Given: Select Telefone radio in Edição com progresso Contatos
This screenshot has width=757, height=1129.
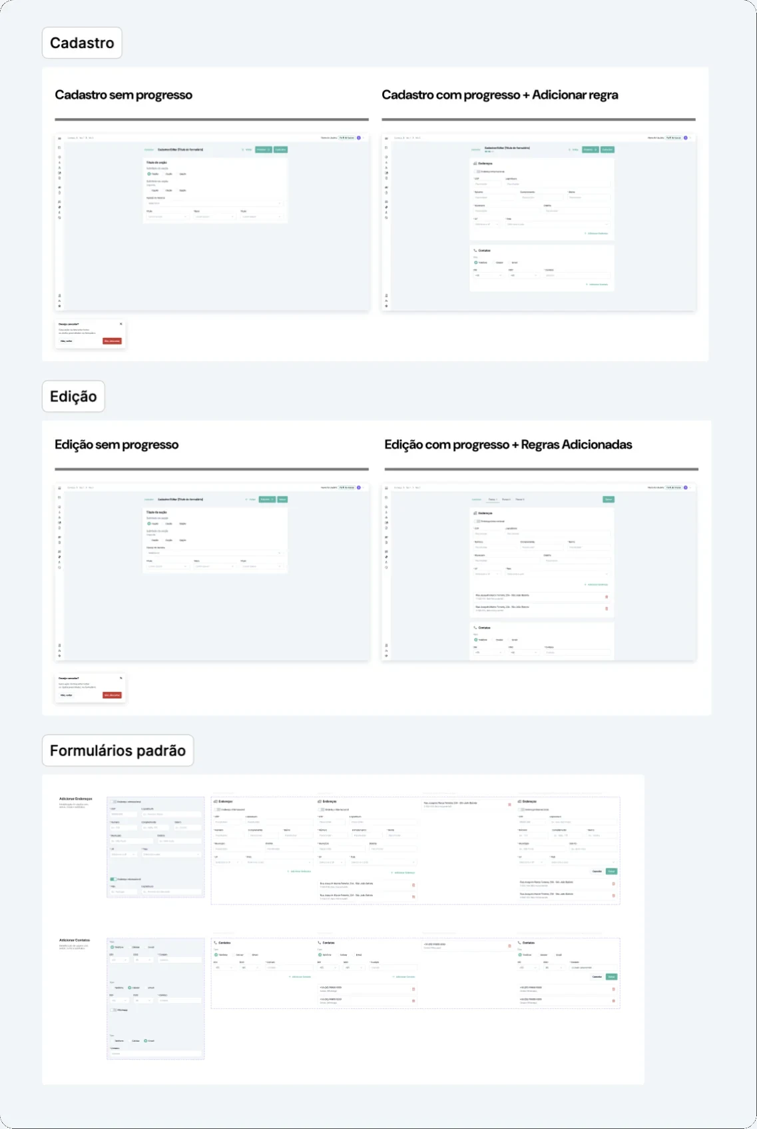Looking at the screenshot, I should coord(476,640).
